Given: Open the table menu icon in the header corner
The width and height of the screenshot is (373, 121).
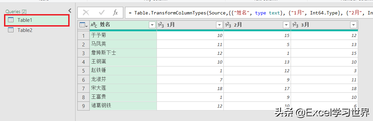Looking at the screenshot, I should [x=83, y=25].
